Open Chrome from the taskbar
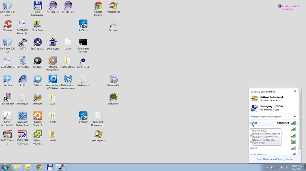This screenshot has height=171, width=306. [x=39, y=167]
